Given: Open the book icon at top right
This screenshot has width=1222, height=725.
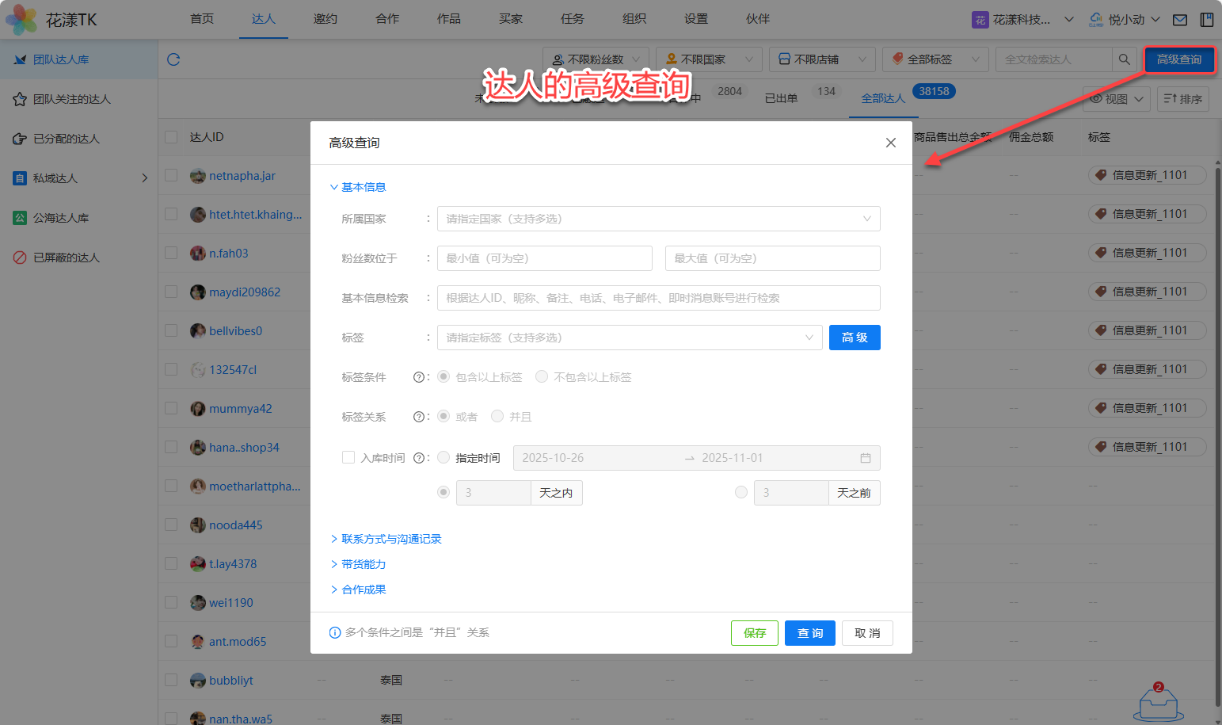Looking at the screenshot, I should 1206,20.
